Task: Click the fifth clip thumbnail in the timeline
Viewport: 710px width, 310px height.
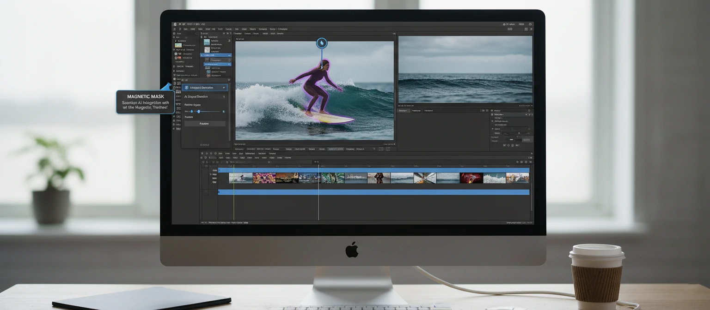Action: pos(332,178)
